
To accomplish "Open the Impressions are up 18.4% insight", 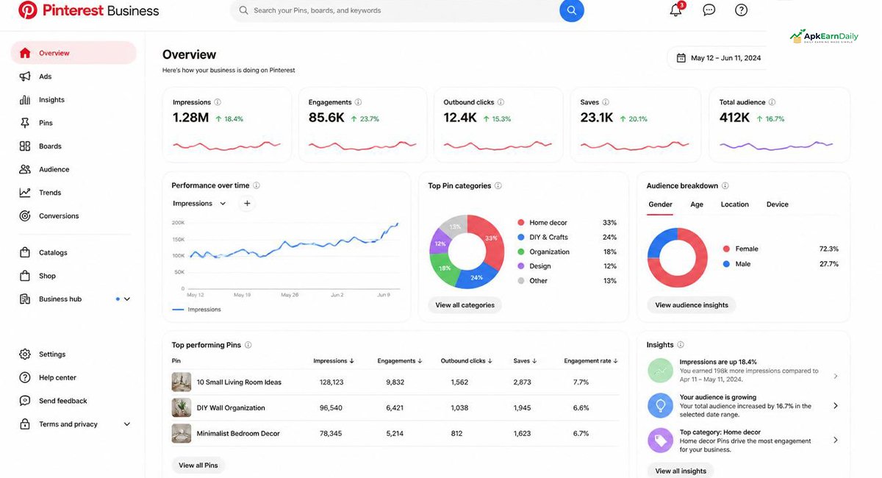I will click(744, 371).
